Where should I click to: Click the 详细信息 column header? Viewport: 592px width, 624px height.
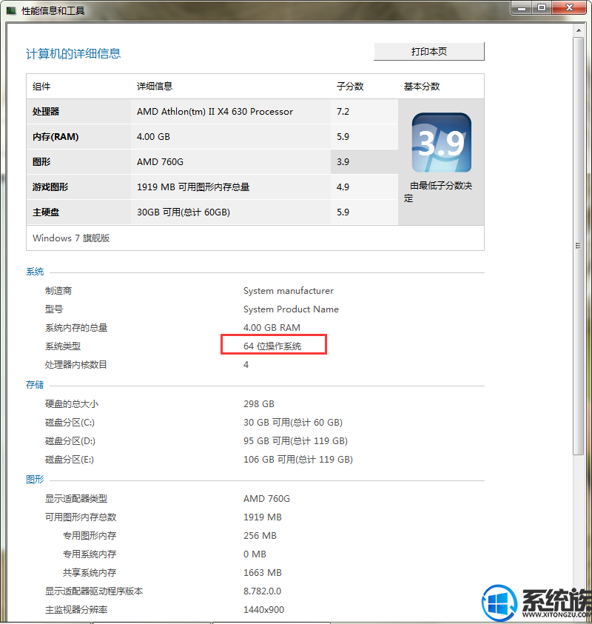(x=155, y=87)
